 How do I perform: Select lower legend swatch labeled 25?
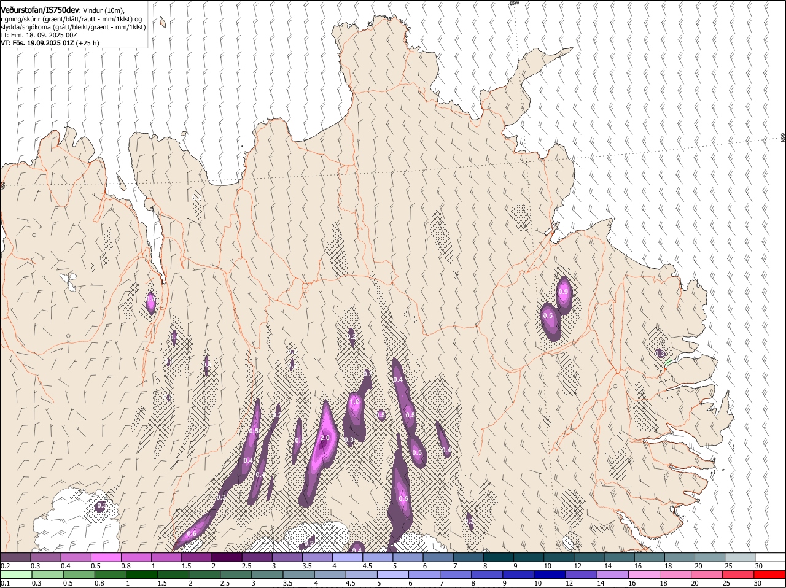737,574
